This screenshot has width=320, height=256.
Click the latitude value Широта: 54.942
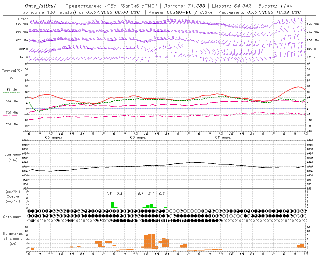click(x=231, y=6)
